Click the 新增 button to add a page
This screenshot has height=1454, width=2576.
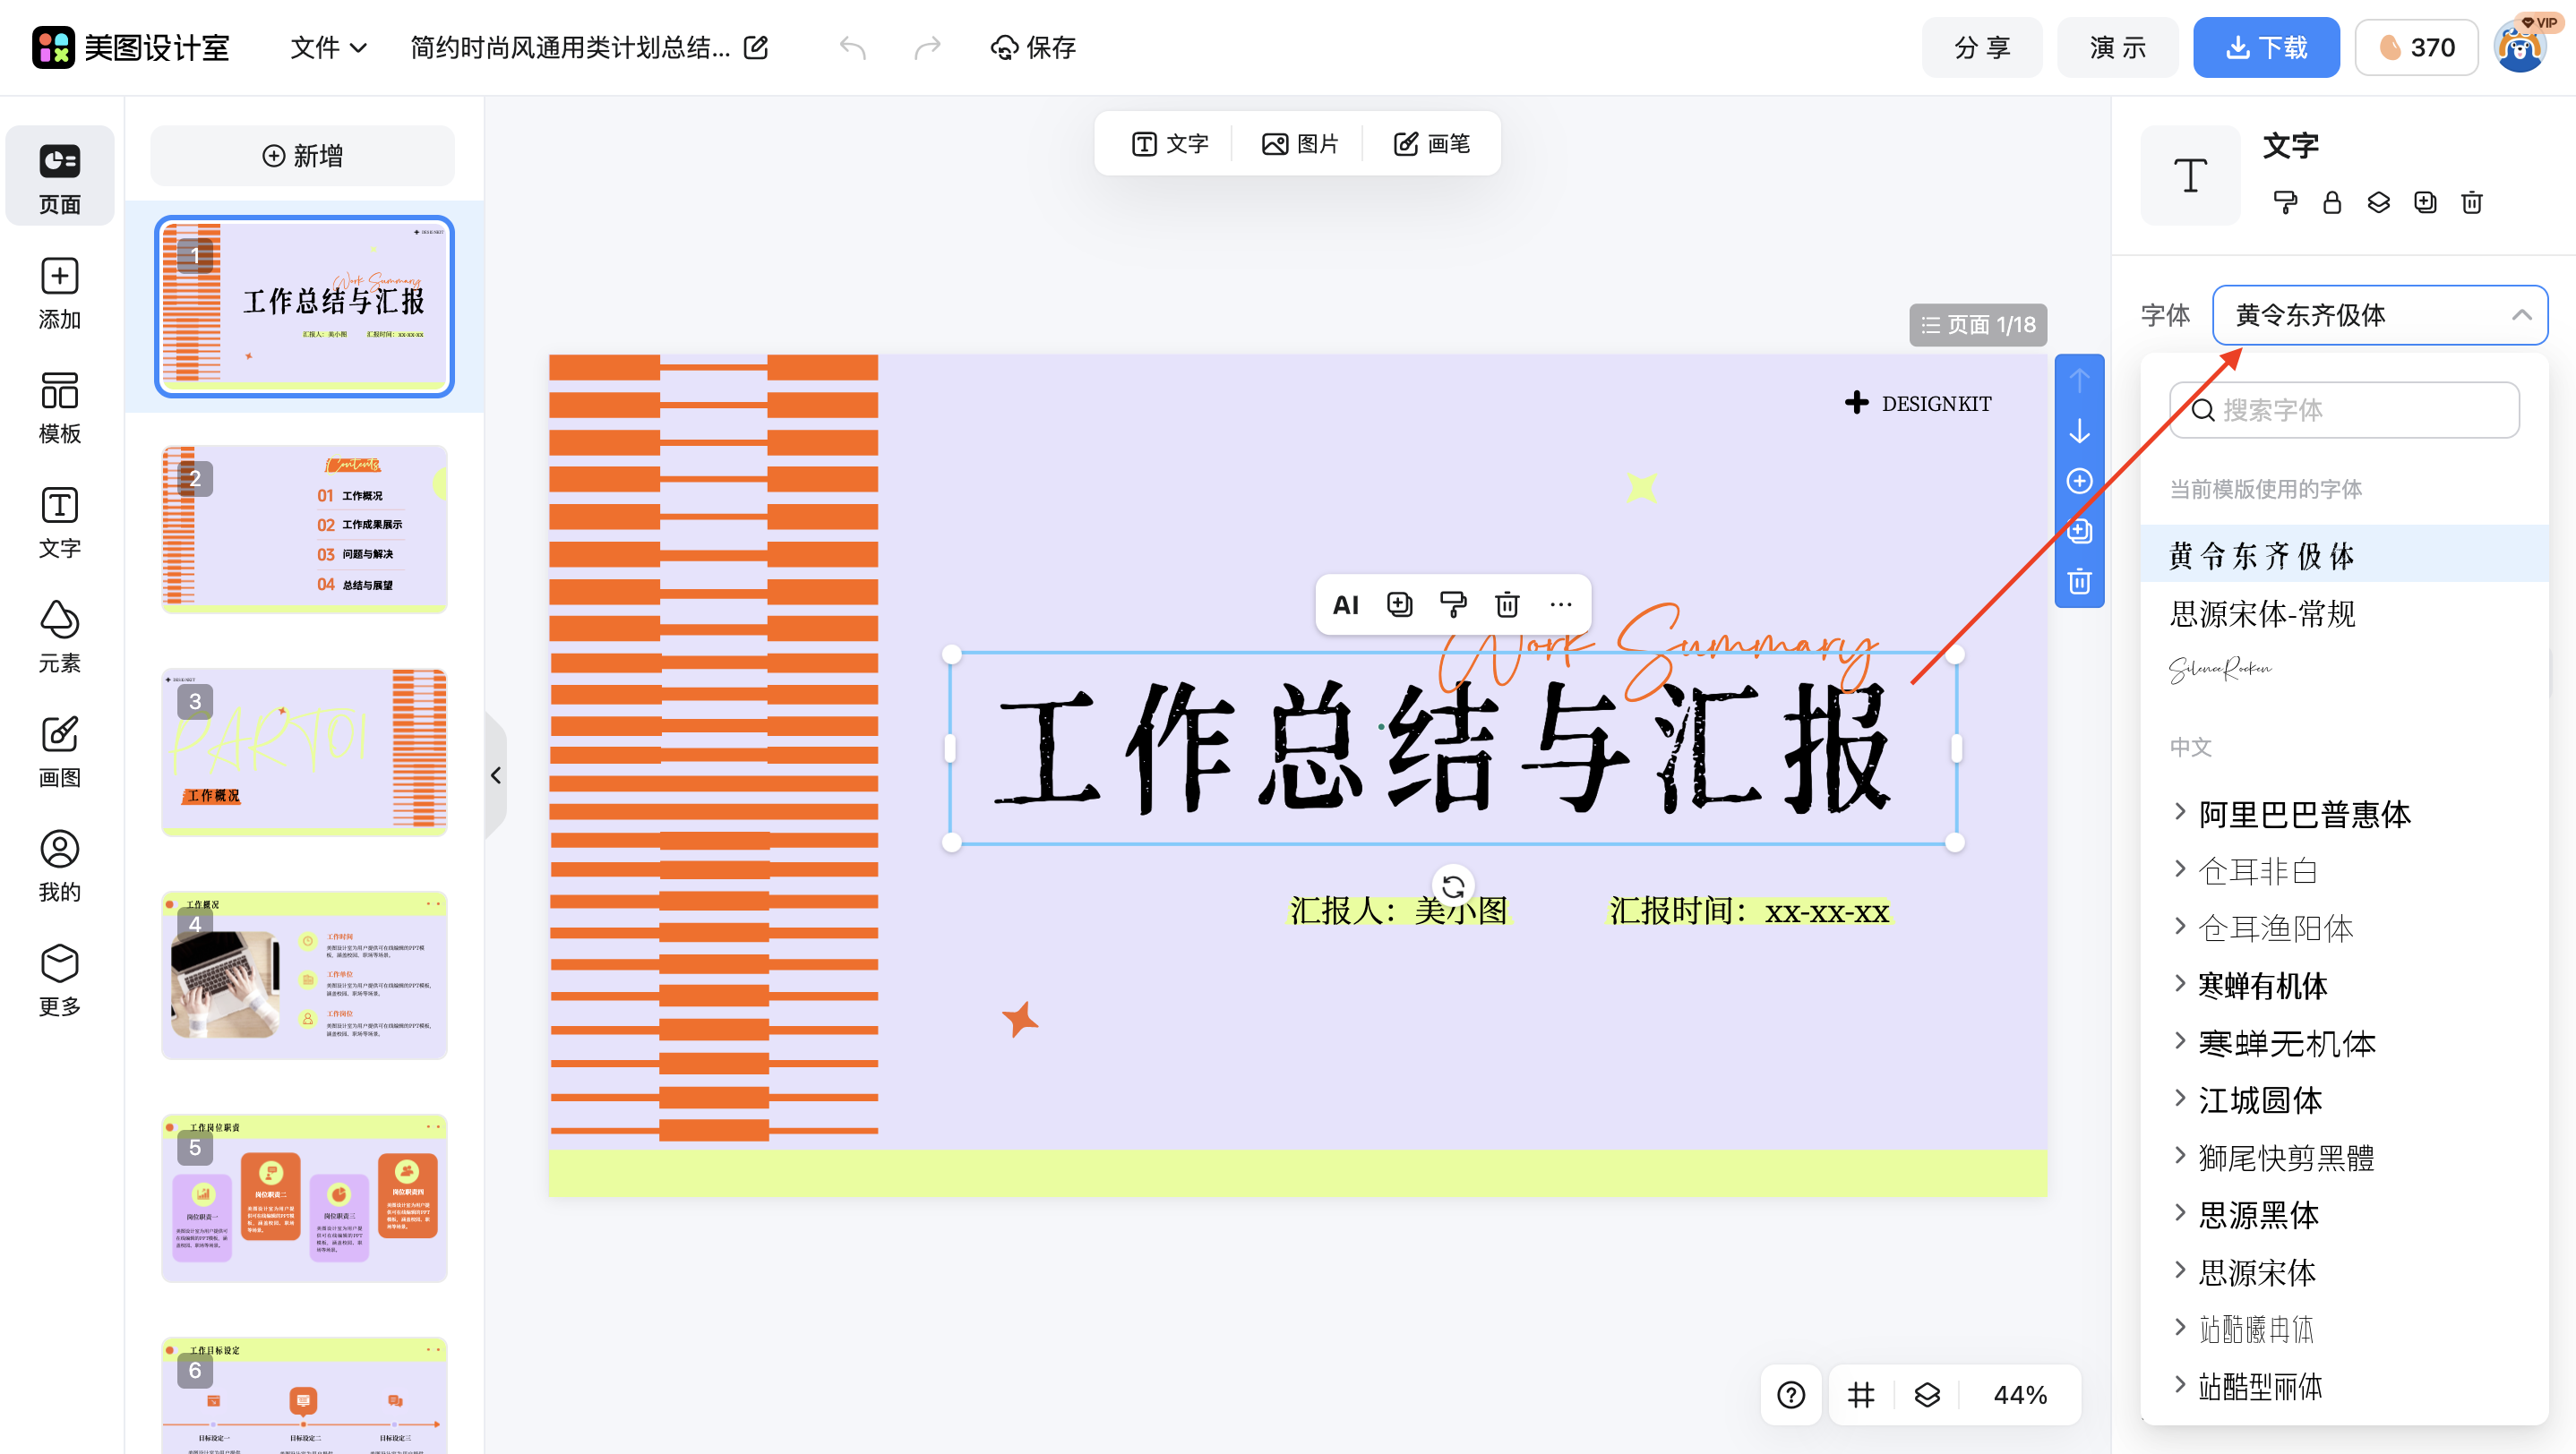302,155
